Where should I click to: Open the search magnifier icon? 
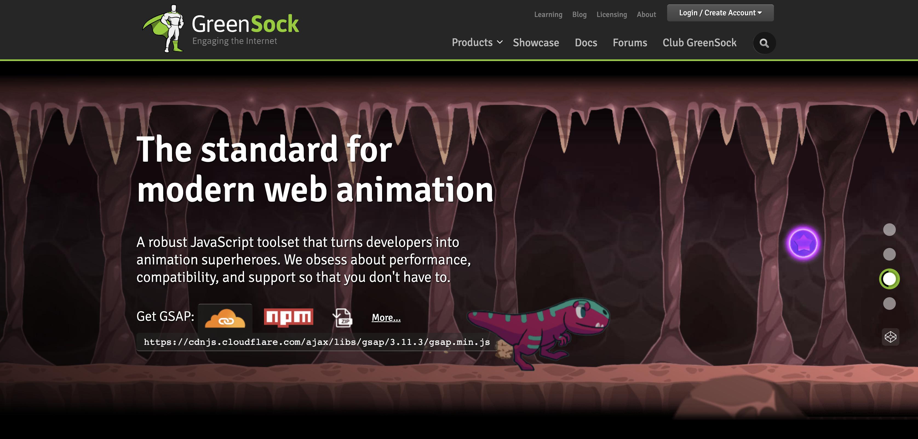[764, 43]
